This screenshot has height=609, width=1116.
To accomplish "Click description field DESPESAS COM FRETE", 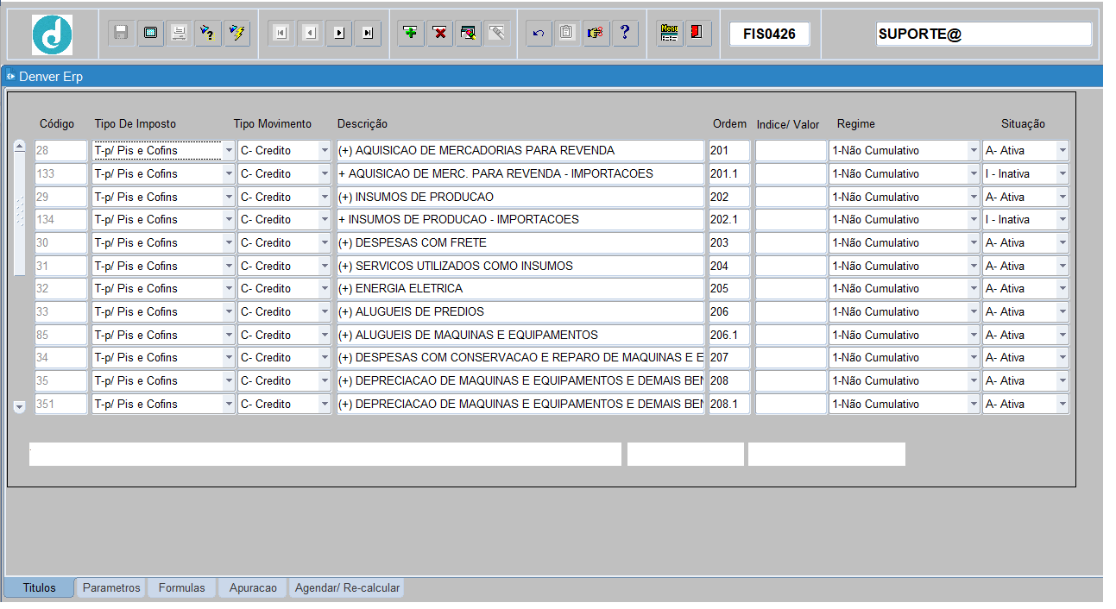I will [520, 242].
